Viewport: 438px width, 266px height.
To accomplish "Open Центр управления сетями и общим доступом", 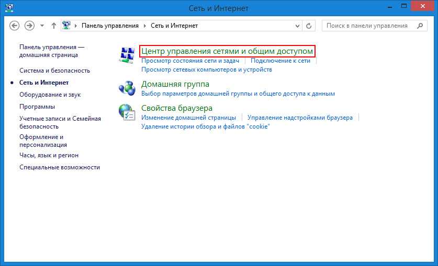I will [227, 51].
